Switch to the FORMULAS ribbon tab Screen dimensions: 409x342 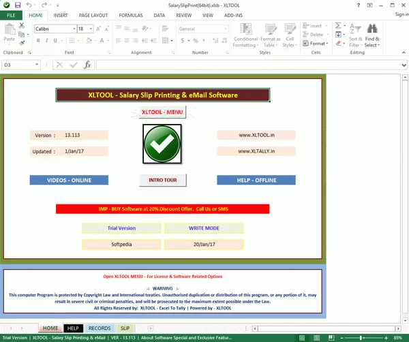click(x=131, y=14)
